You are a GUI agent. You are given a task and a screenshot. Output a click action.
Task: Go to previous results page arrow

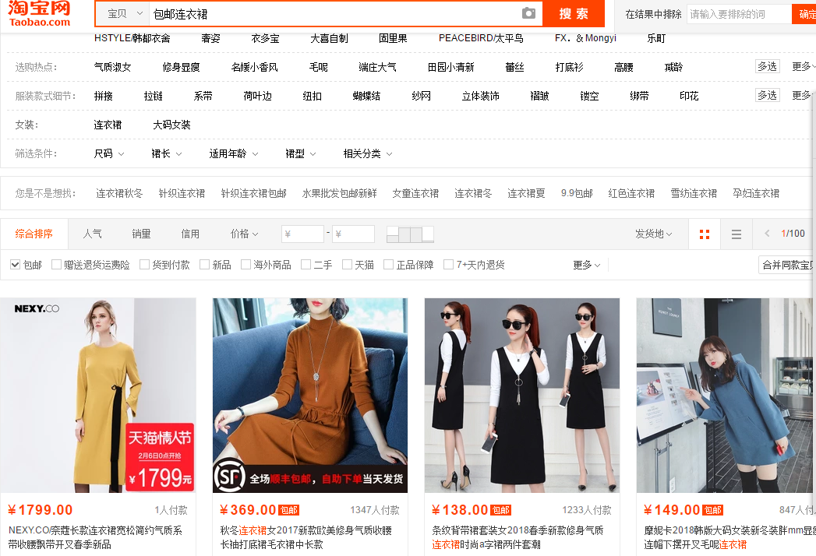pyautogui.click(x=768, y=234)
